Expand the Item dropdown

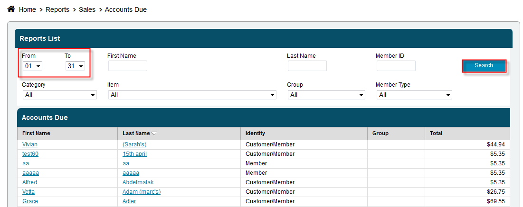click(192, 95)
